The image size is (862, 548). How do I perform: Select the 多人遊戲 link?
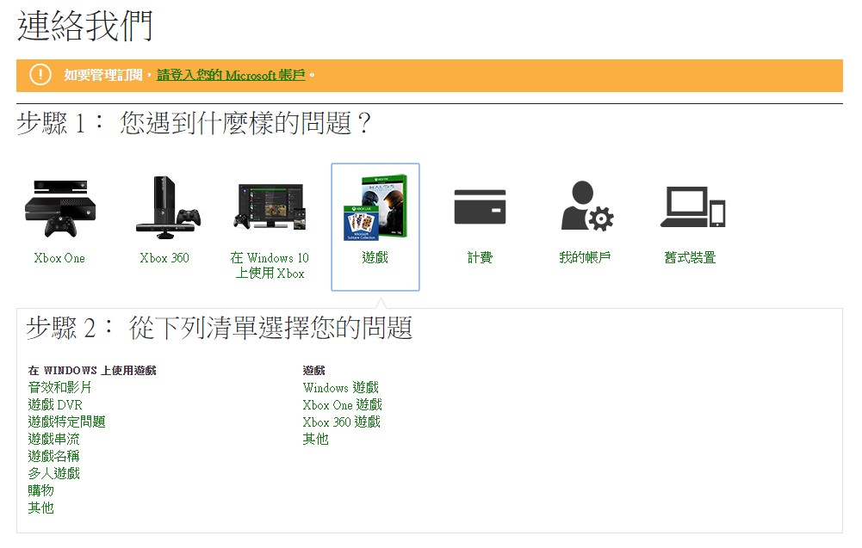(53, 474)
